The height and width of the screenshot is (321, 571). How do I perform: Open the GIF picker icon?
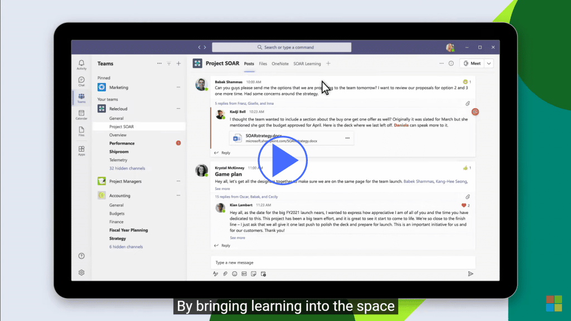point(244,274)
